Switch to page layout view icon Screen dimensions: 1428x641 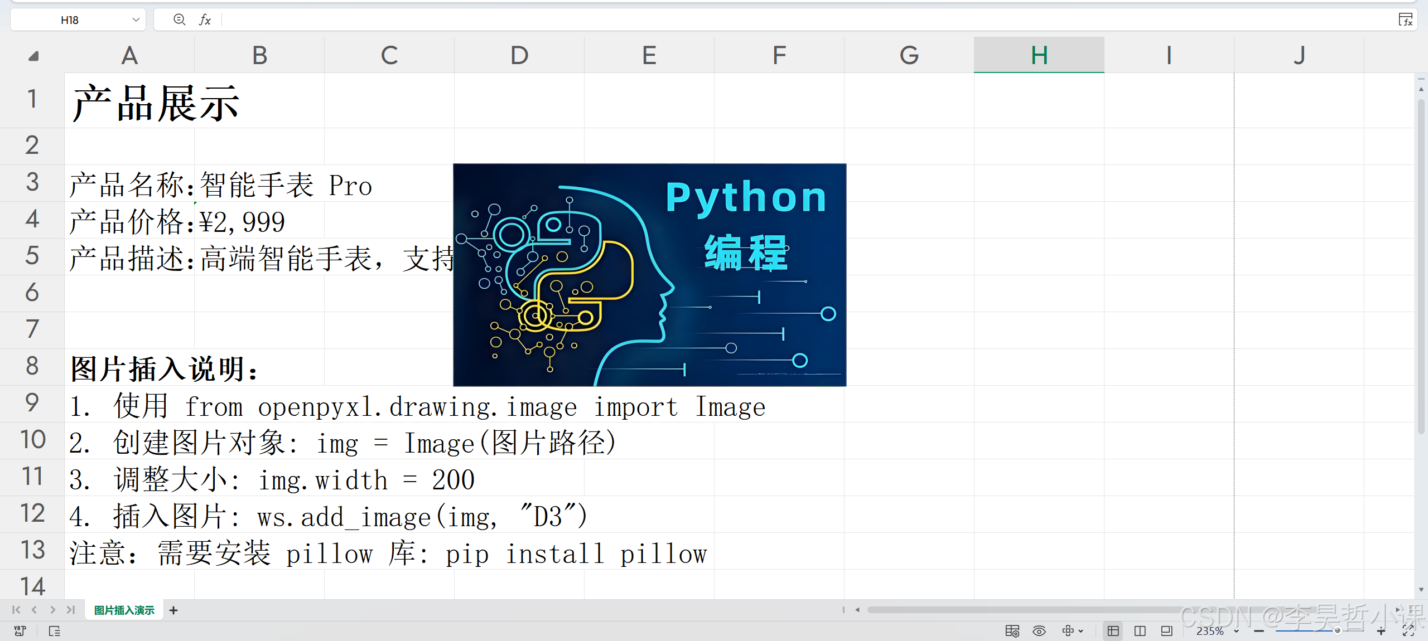tap(1167, 631)
